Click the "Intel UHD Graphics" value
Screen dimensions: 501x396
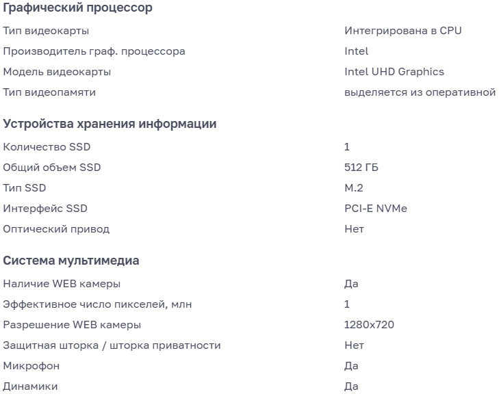click(x=394, y=72)
